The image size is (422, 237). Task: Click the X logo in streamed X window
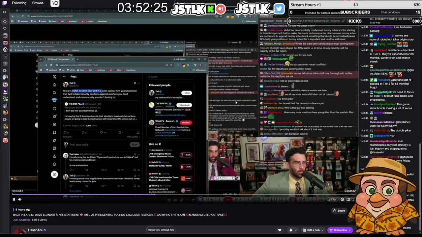[x=54, y=77]
